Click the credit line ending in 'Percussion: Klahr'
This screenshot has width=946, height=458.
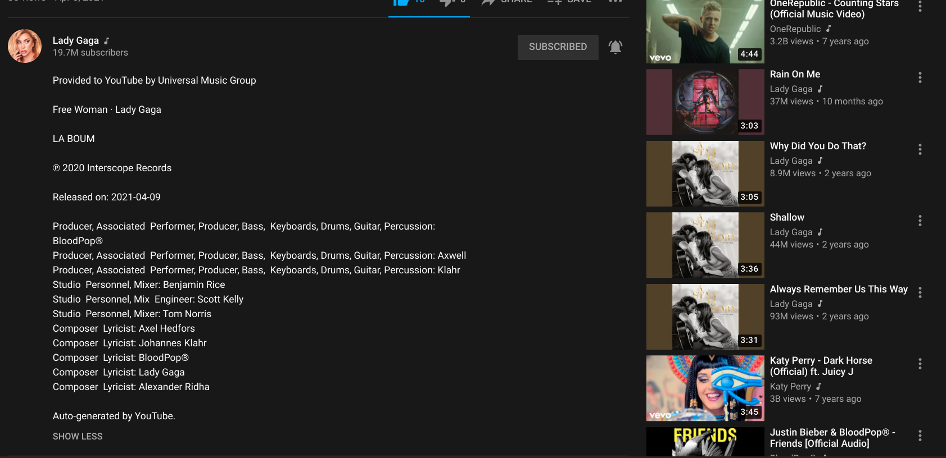[256, 270]
